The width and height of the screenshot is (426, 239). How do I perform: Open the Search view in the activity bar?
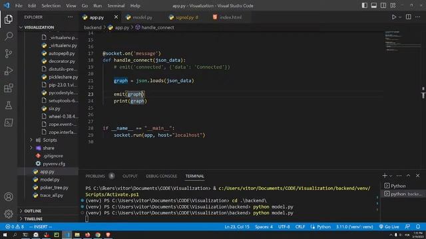pyautogui.click(x=9, y=37)
